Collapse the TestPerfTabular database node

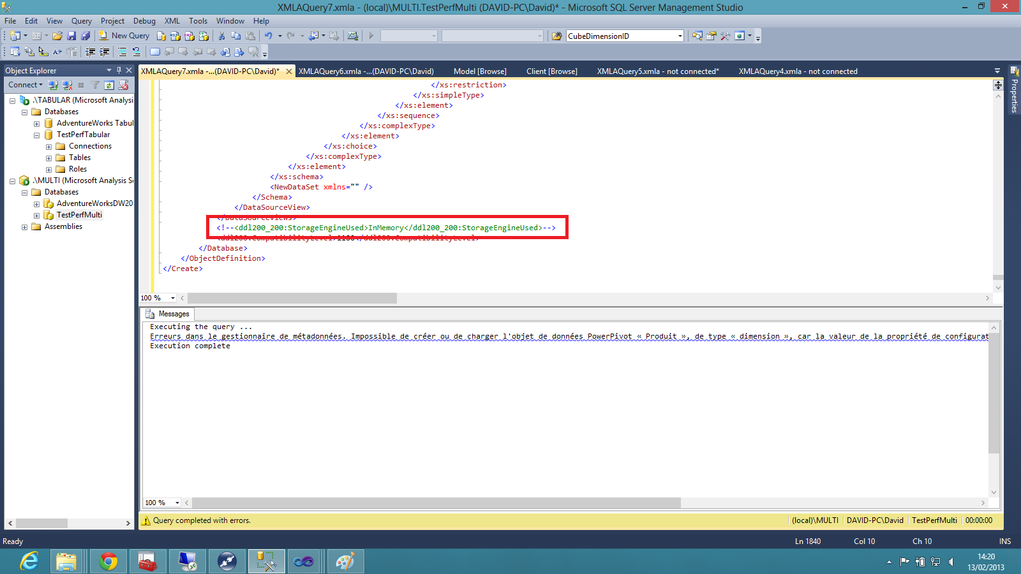(36, 135)
